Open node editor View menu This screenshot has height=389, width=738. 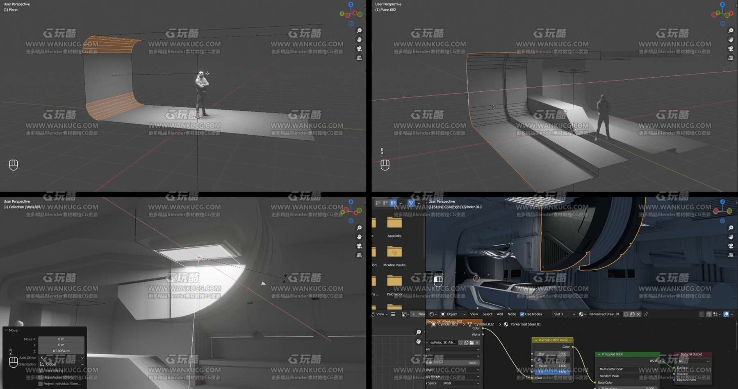pyautogui.click(x=474, y=314)
